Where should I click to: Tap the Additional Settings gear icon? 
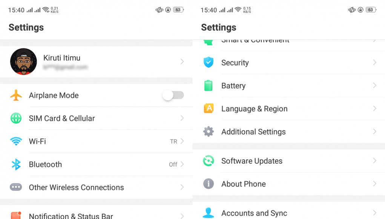[x=209, y=132]
